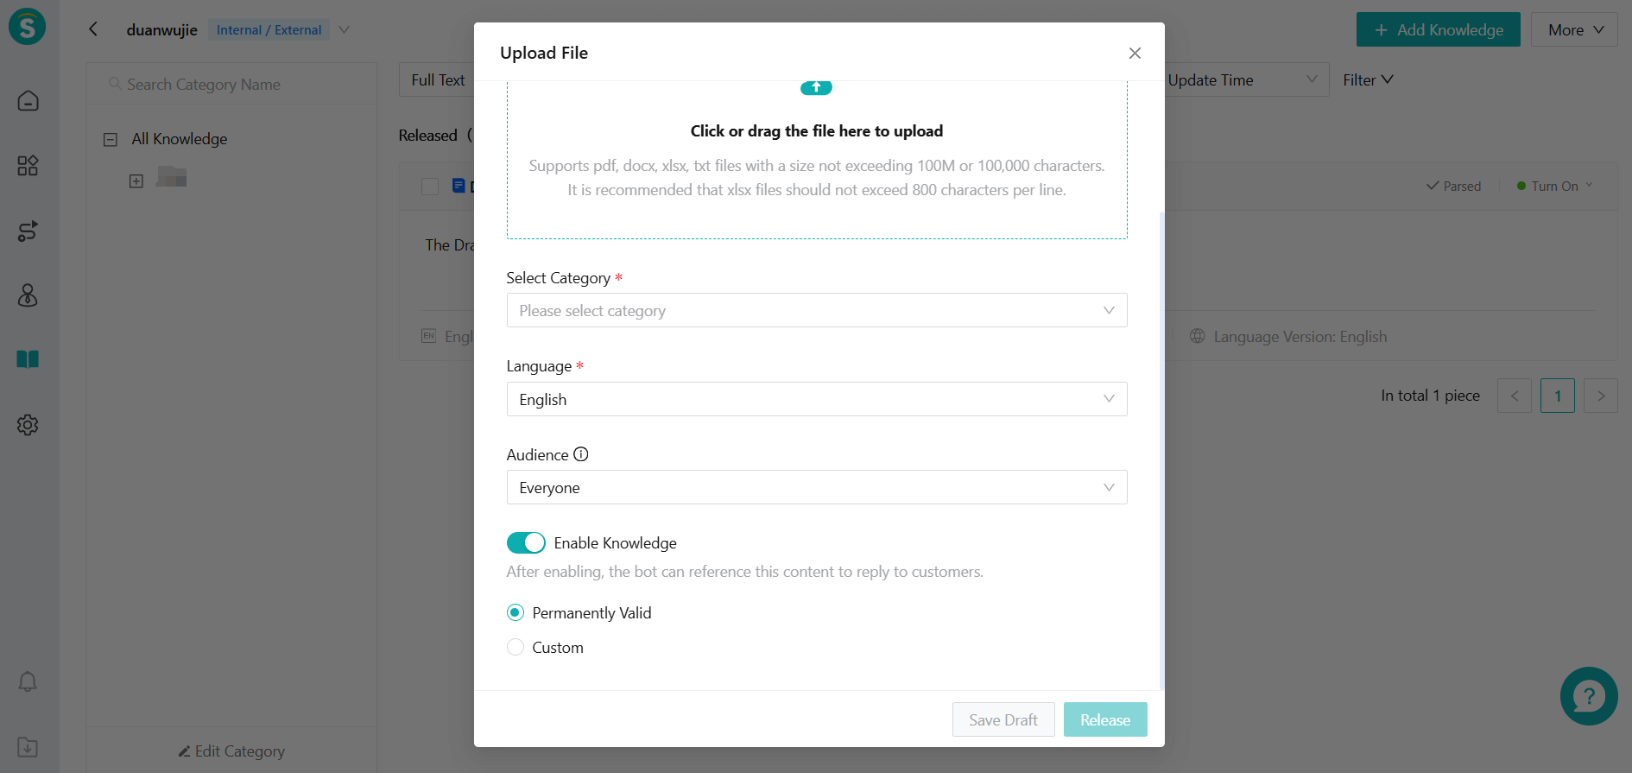Open the notifications bell icon
The width and height of the screenshot is (1632, 773).
28,682
